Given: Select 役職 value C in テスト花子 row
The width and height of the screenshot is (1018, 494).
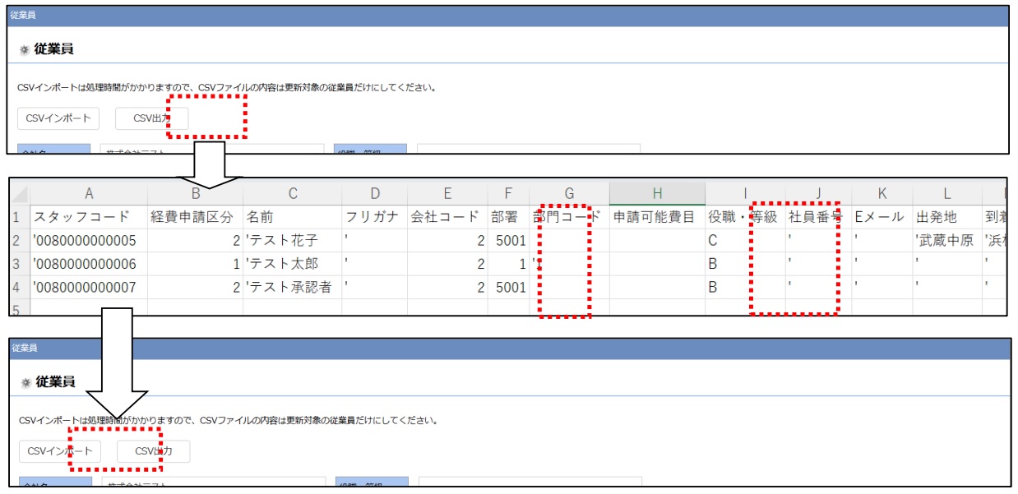Looking at the screenshot, I should tap(744, 241).
